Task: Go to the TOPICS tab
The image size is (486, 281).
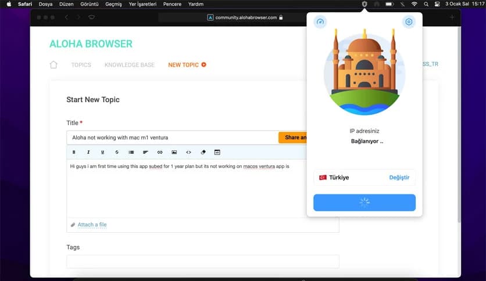Action: tap(81, 65)
